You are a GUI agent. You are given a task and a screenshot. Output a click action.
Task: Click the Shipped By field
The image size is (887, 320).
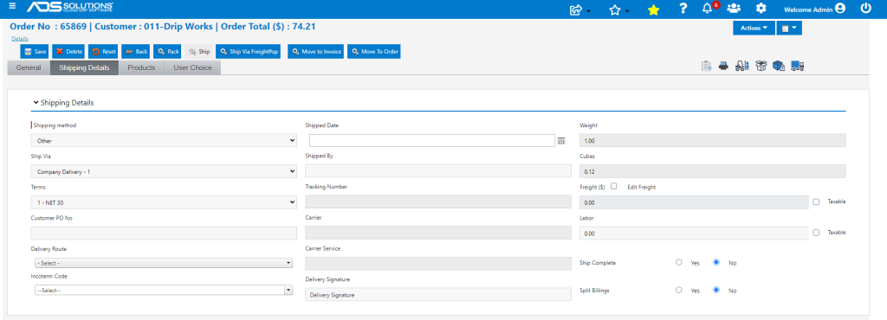coord(438,171)
